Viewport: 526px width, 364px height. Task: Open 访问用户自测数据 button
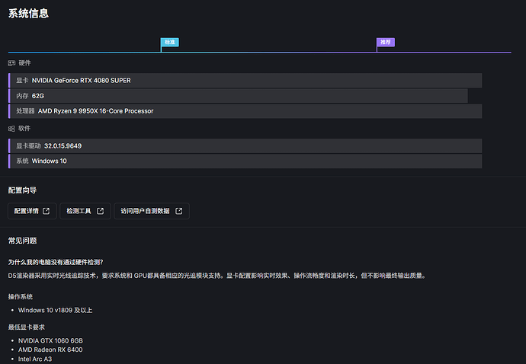pos(152,211)
